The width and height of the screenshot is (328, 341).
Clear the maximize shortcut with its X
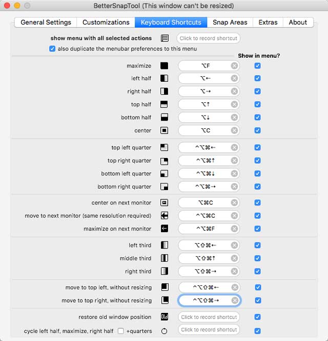(x=234, y=65)
